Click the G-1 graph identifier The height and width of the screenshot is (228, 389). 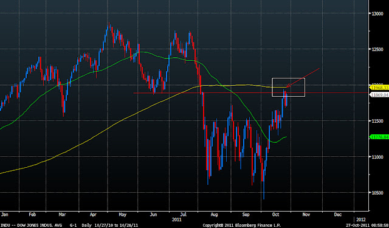(x=73, y=226)
